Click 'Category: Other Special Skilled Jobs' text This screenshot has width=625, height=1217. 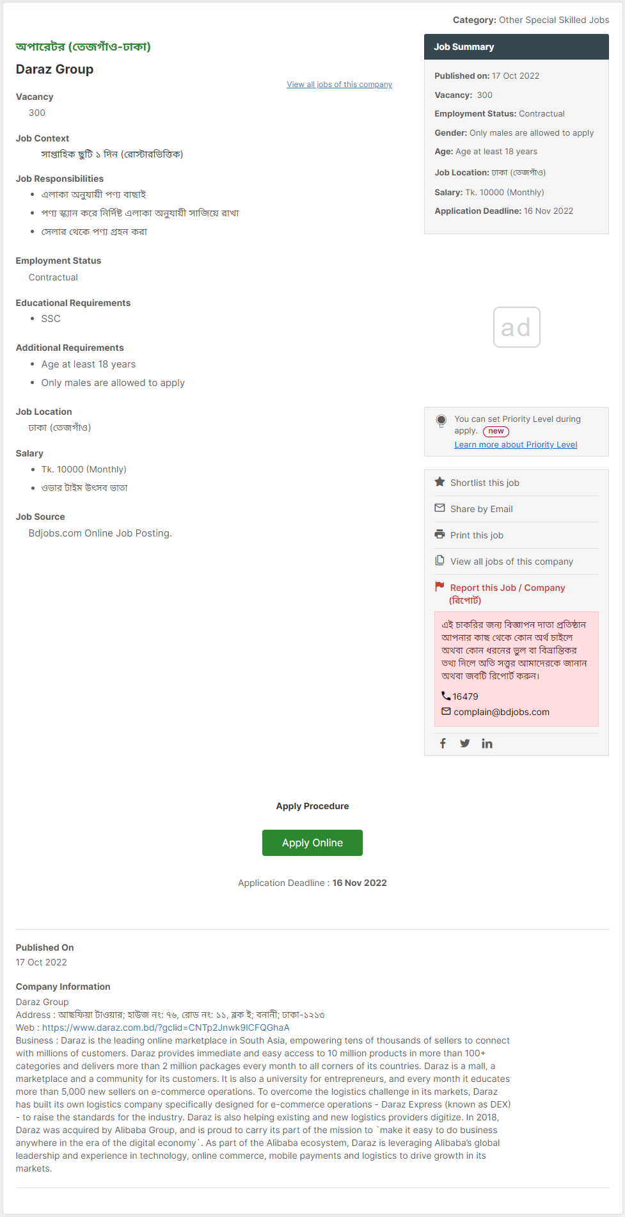coord(531,20)
